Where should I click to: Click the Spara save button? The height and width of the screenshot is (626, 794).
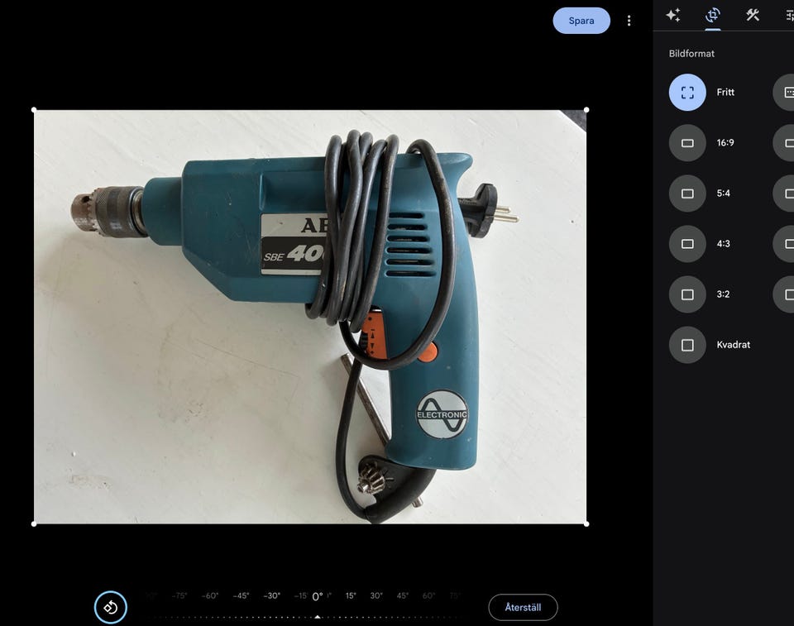pos(581,21)
